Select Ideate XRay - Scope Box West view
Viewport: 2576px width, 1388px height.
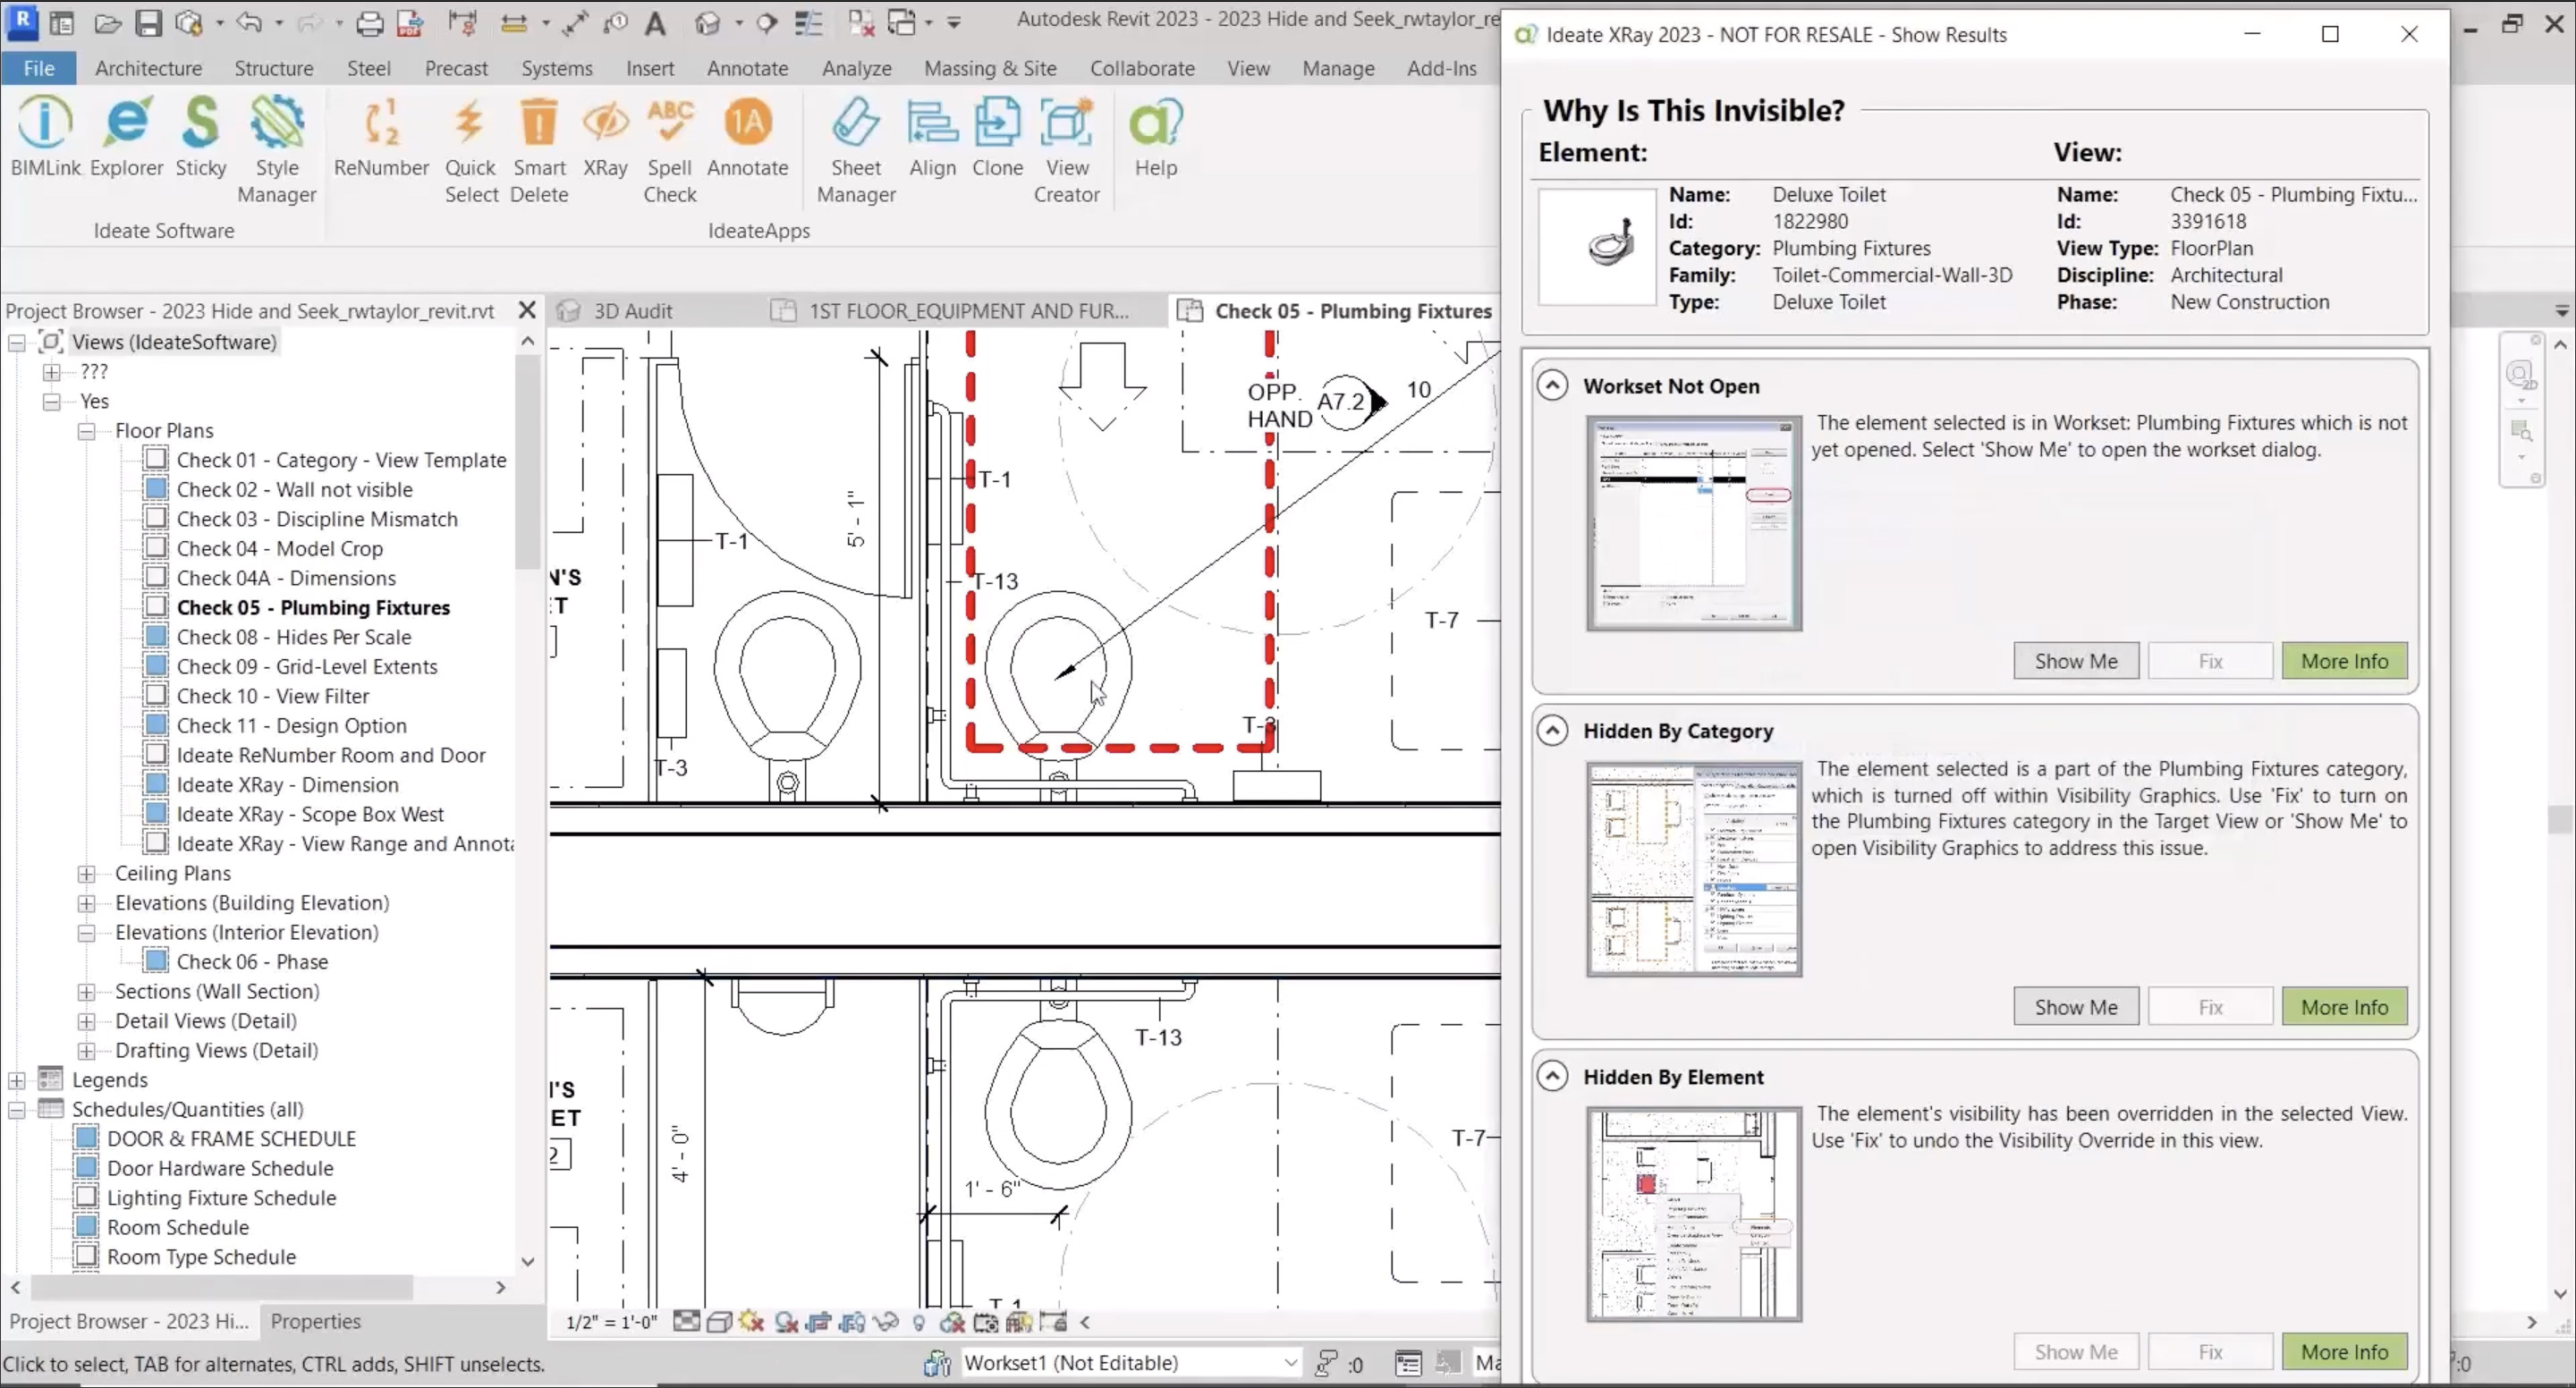coord(310,814)
